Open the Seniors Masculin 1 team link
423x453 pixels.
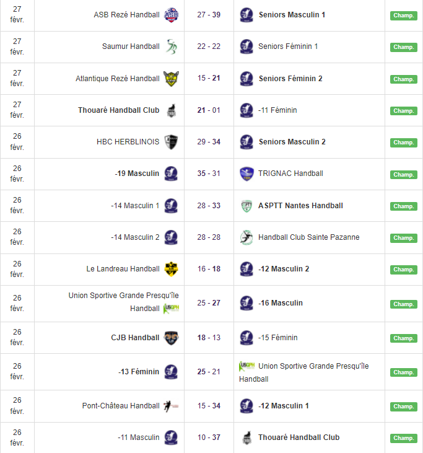[x=292, y=15]
